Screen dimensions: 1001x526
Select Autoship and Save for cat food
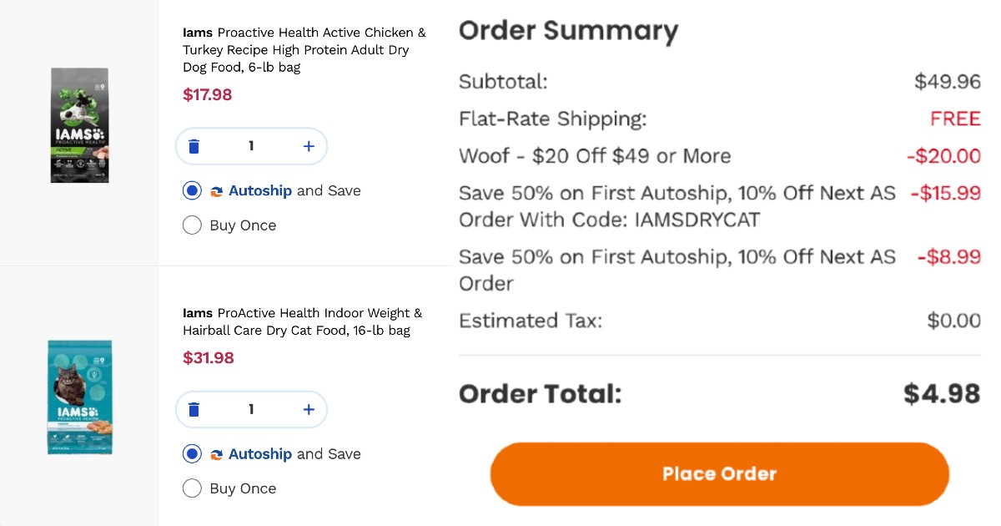[x=192, y=454]
